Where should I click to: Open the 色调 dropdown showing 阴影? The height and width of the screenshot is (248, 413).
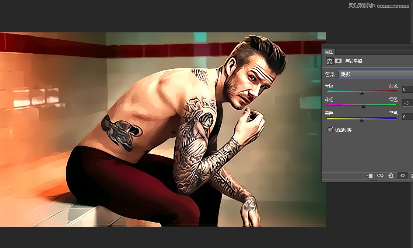(x=375, y=74)
